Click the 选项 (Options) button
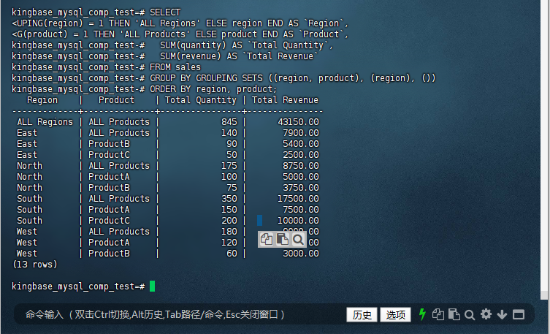 395,315
